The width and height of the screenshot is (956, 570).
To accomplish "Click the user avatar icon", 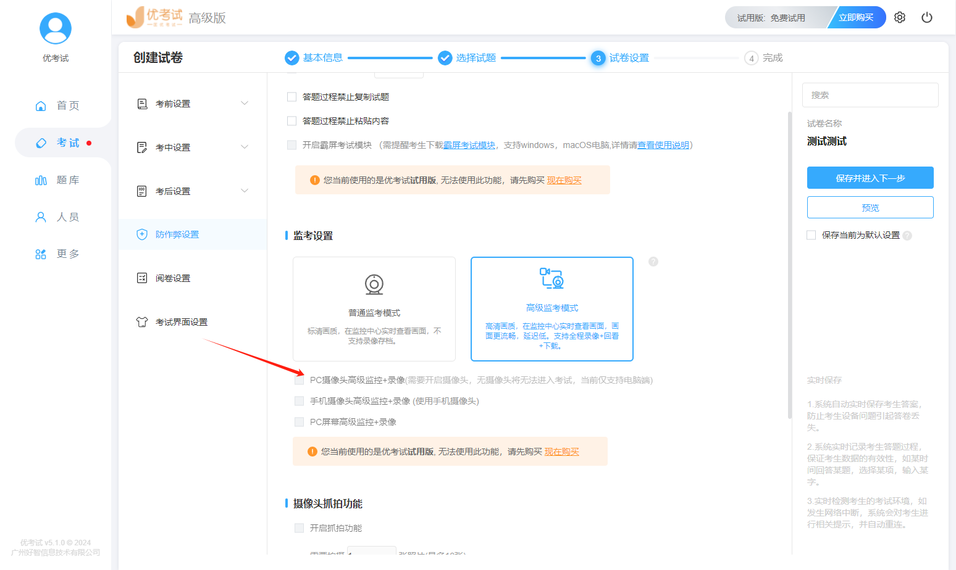I will point(56,28).
